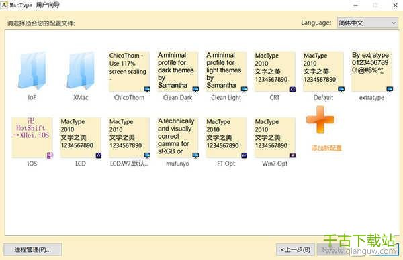403x260 pixels.
Task: Click the extratype label text
Action: 371,98
